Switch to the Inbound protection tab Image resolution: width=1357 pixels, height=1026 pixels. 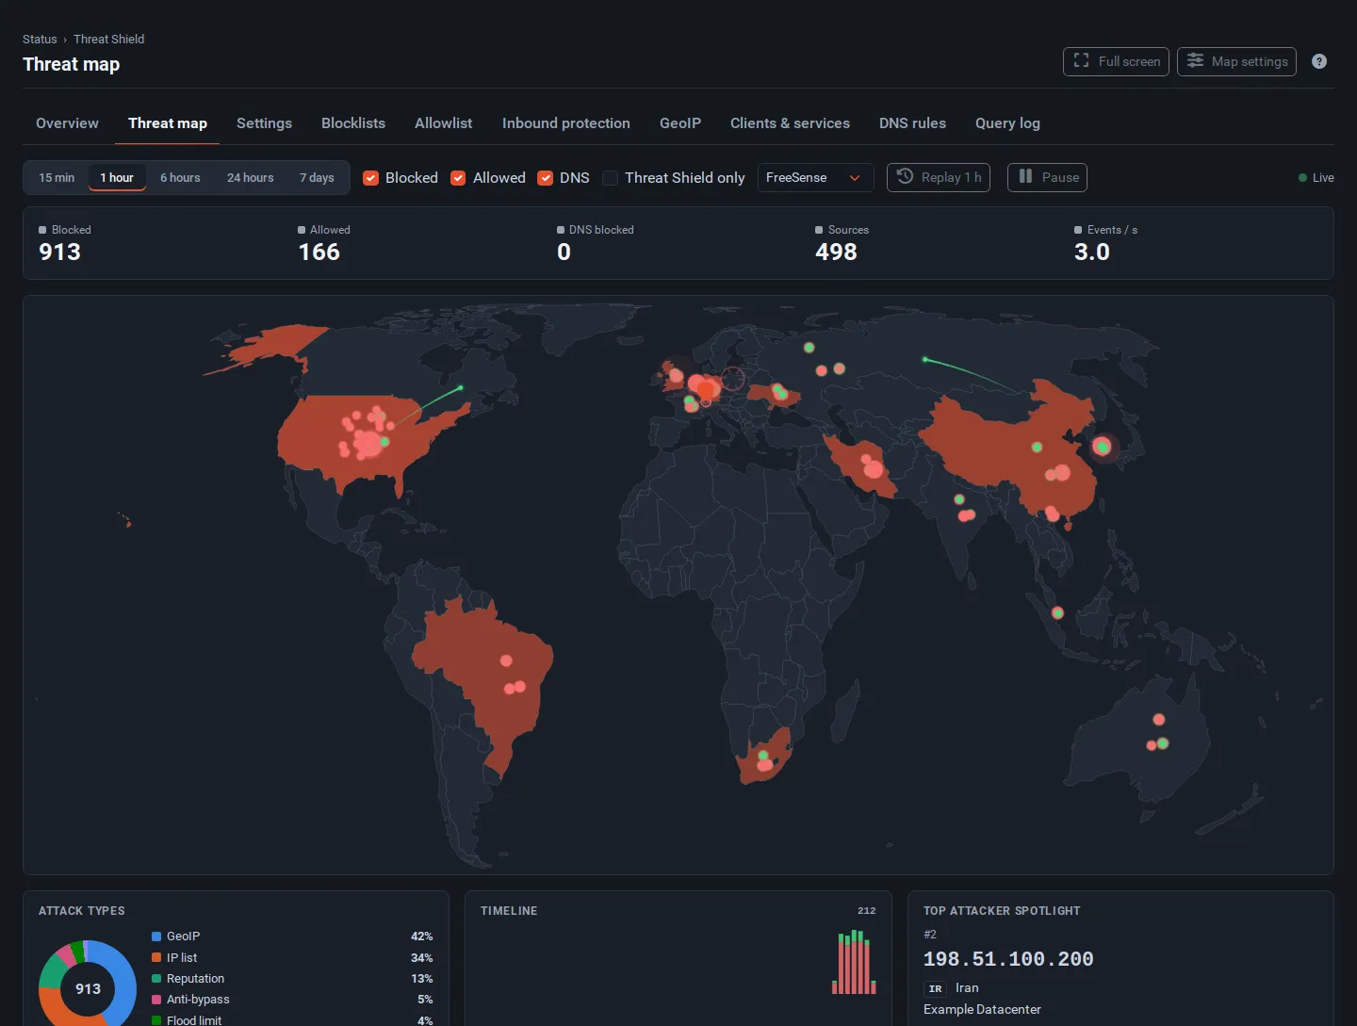(x=566, y=123)
